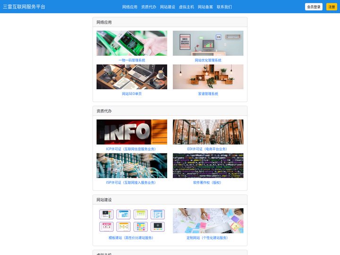340x255 pixels.
Task: Click the 网站SEO单页 text link
Action: point(132,93)
